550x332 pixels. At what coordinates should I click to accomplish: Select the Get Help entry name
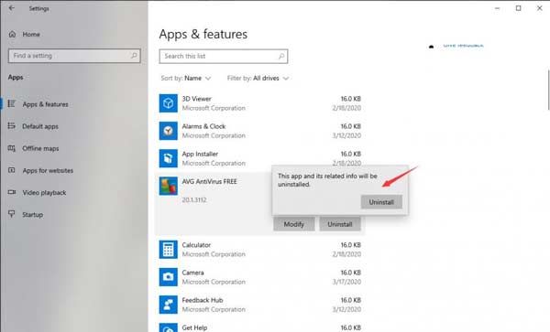[x=194, y=327]
